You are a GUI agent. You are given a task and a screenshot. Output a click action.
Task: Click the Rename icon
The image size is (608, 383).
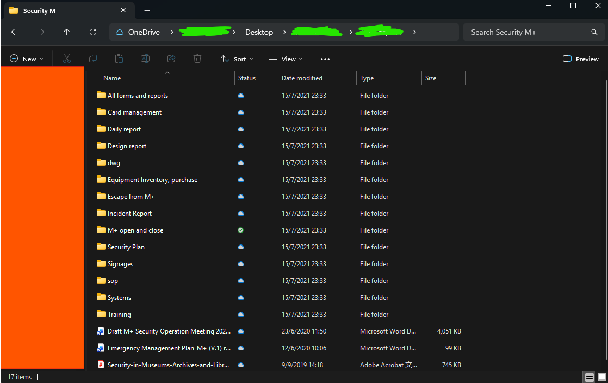[145, 59]
